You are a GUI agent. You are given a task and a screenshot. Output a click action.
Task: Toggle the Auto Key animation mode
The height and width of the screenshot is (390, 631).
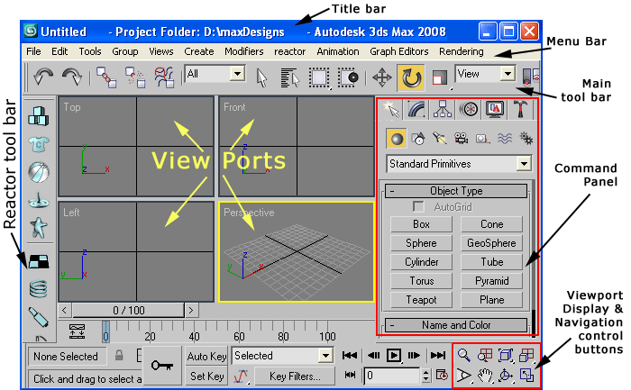tap(206, 357)
